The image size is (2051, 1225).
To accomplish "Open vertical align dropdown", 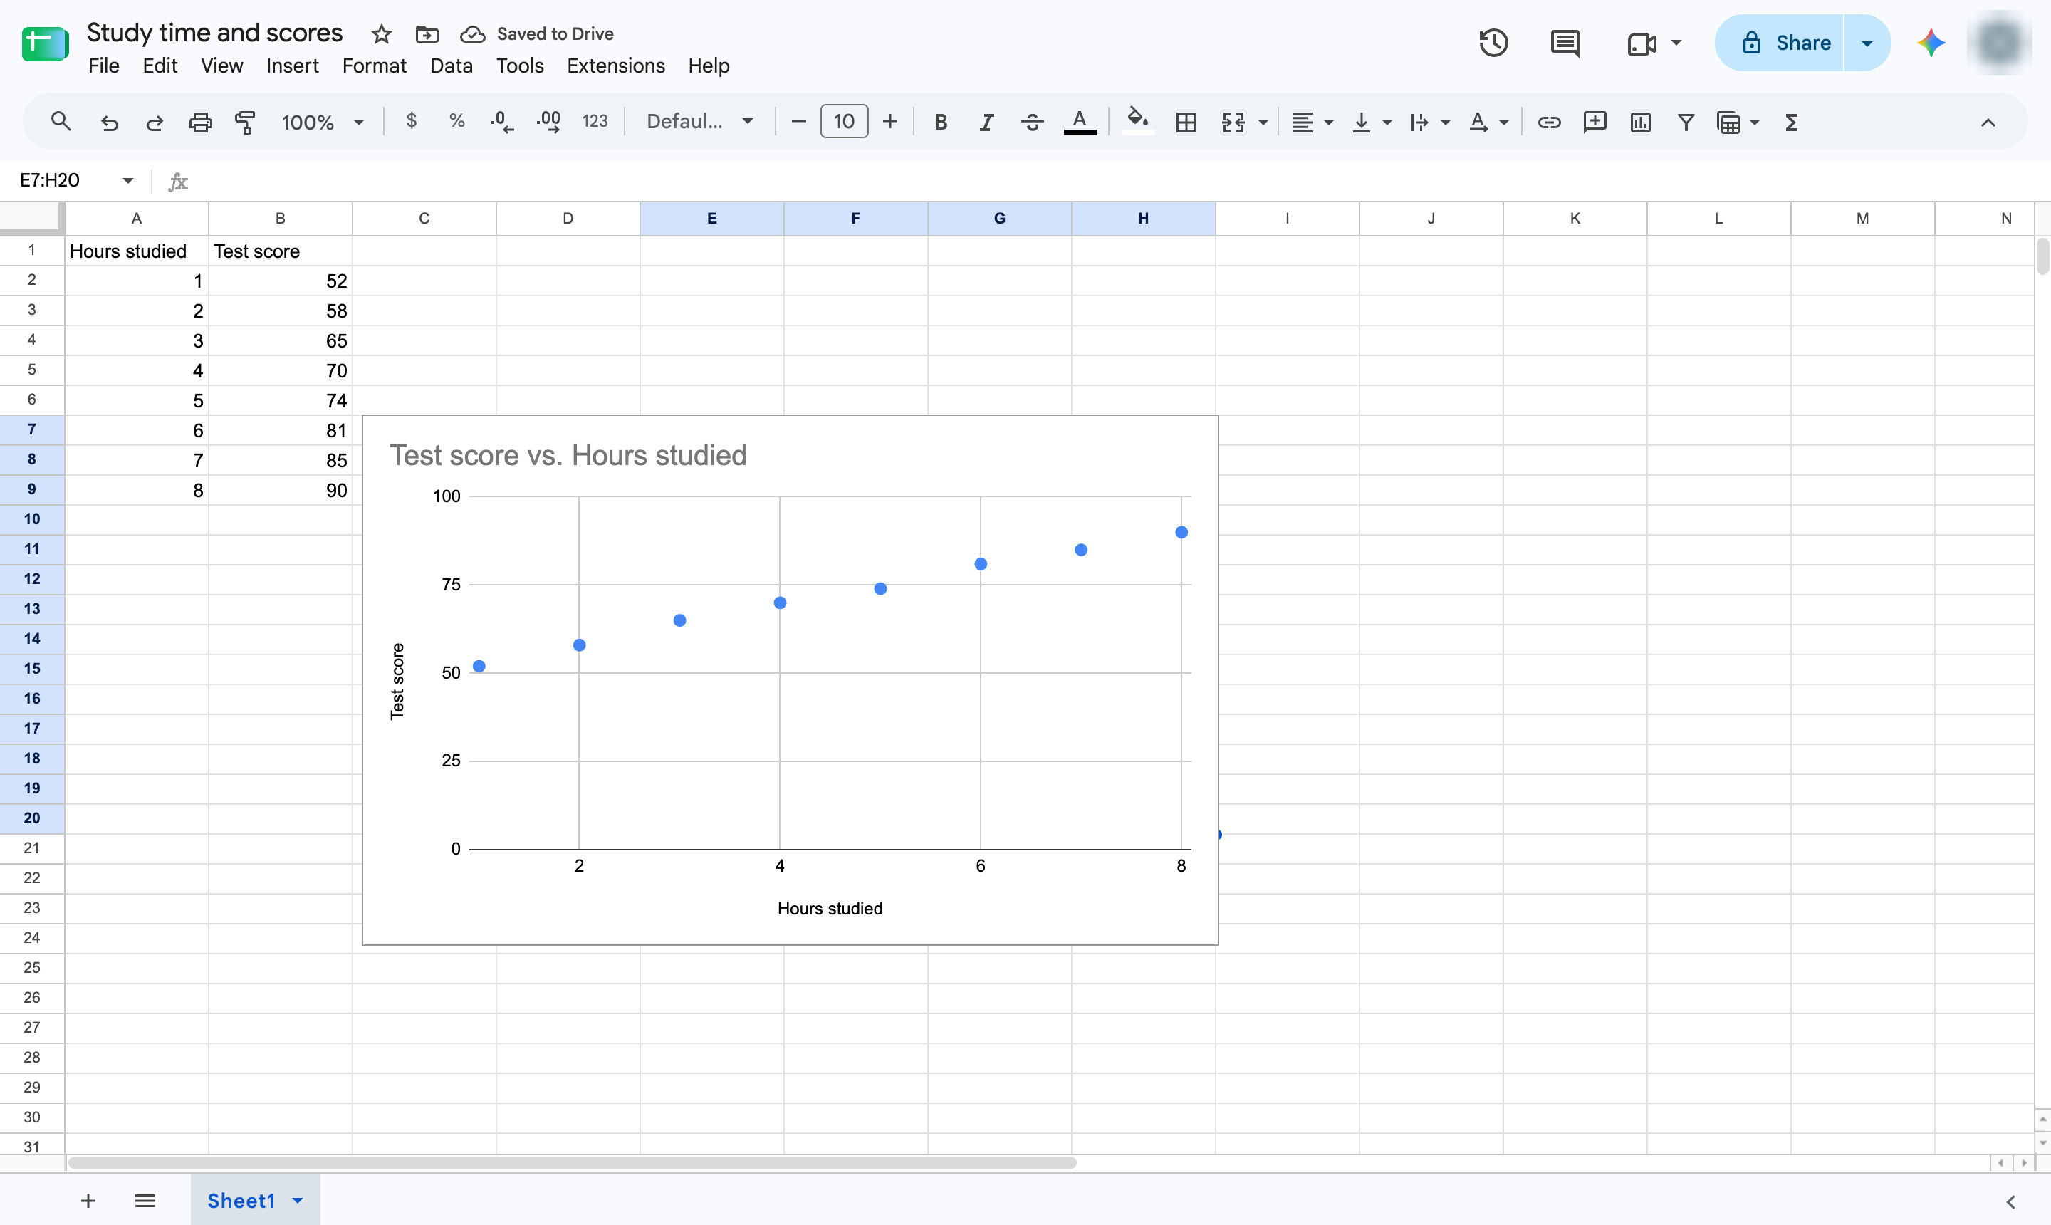I will pyautogui.click(x=1371, y=123).
